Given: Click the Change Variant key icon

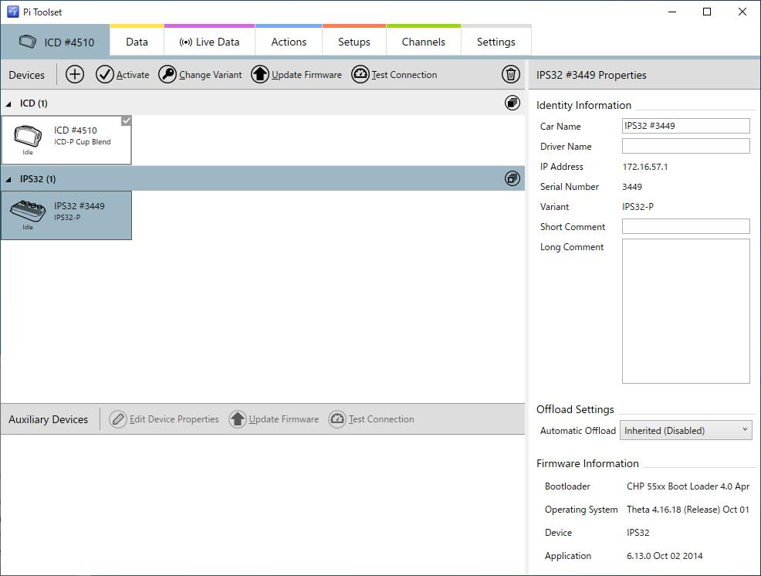Looking at the screenshot, I should click(167, 74).
